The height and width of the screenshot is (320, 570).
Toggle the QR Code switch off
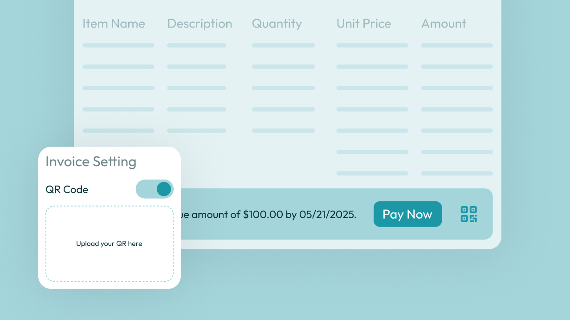coord(155,189)
